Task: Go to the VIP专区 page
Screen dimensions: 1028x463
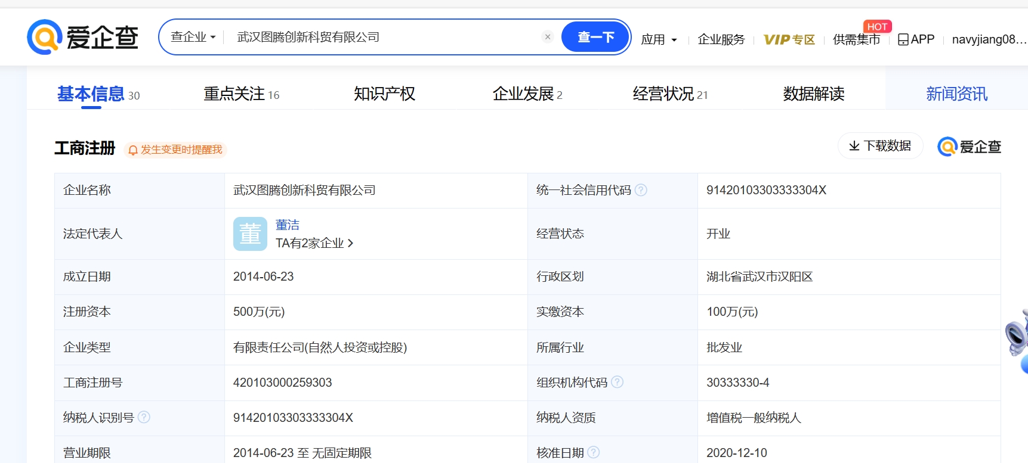Action: 789,39
